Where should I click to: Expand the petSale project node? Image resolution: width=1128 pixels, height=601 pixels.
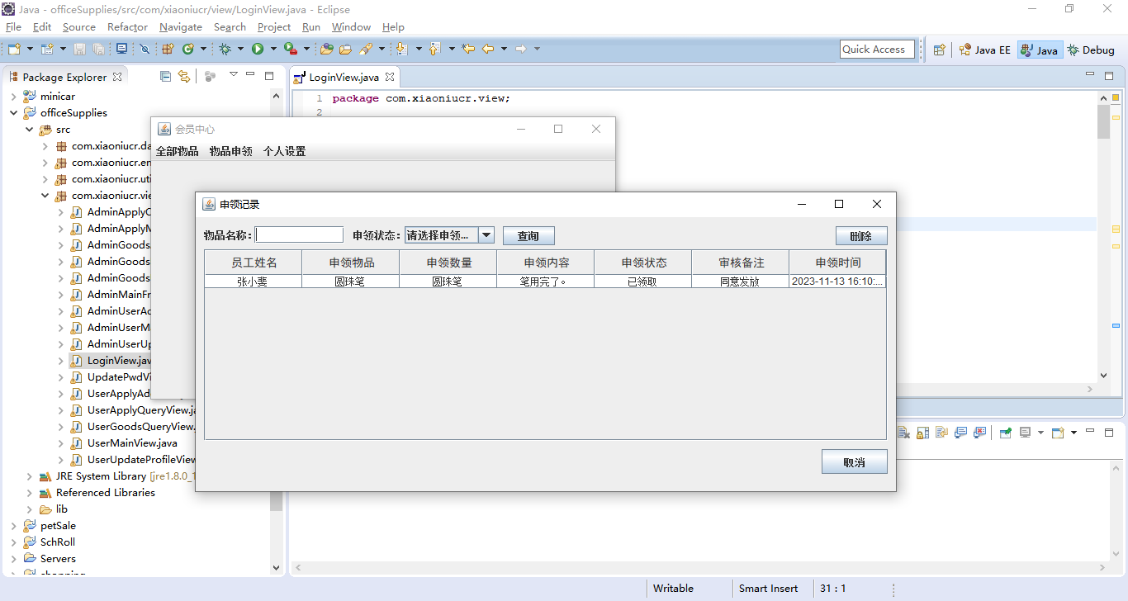[x=14, y=526]
